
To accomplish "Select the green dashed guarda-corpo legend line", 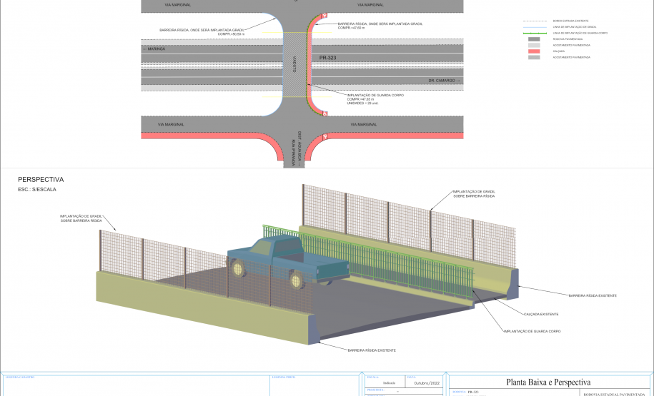I will [537, 33].
